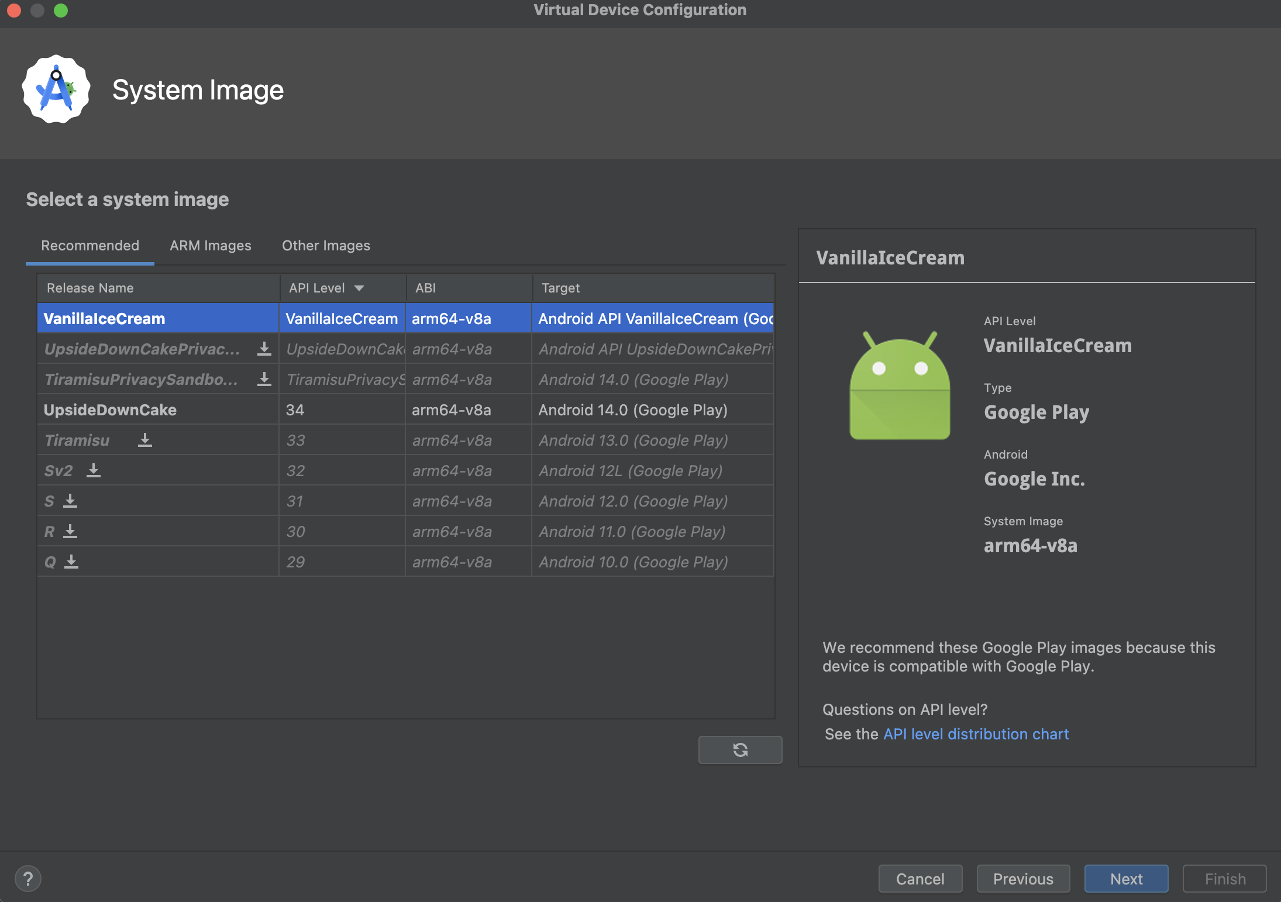Select the refresh/sync icon
The width and height of the screenshot is (1281, 902).
(x=739, y=749)
